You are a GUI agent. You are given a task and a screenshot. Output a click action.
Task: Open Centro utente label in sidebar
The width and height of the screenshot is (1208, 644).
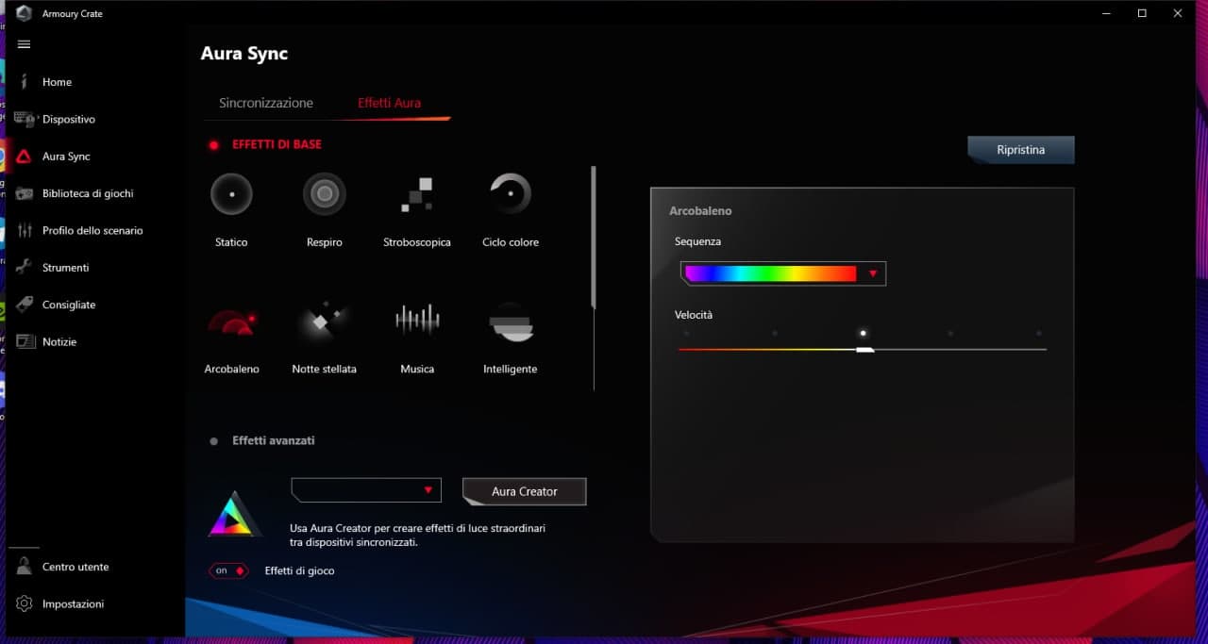75,567
